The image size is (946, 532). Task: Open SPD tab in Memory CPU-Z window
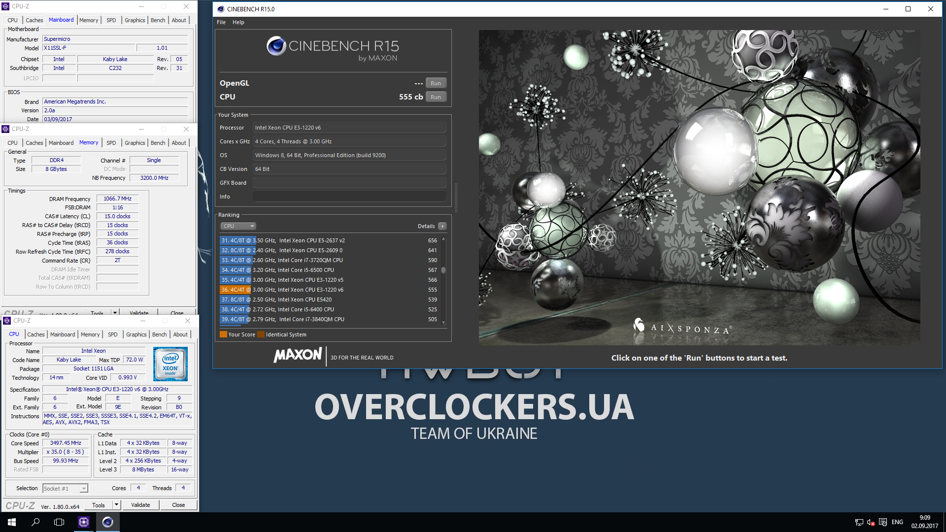[x=111, y=143]
